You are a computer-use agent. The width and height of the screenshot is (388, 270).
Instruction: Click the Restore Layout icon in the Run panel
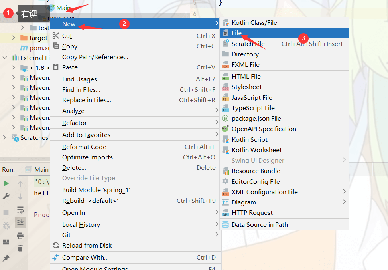click(x=6, y=242)
